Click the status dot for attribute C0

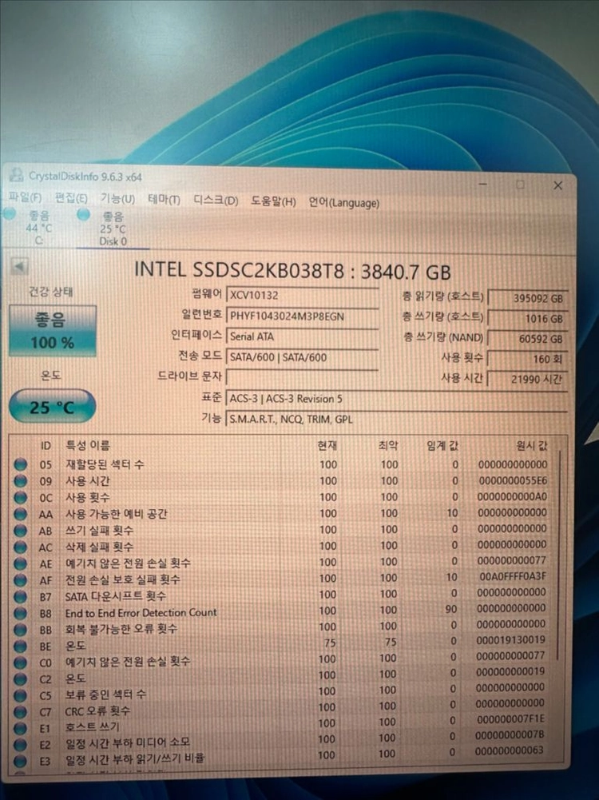(x=21, y=663)
